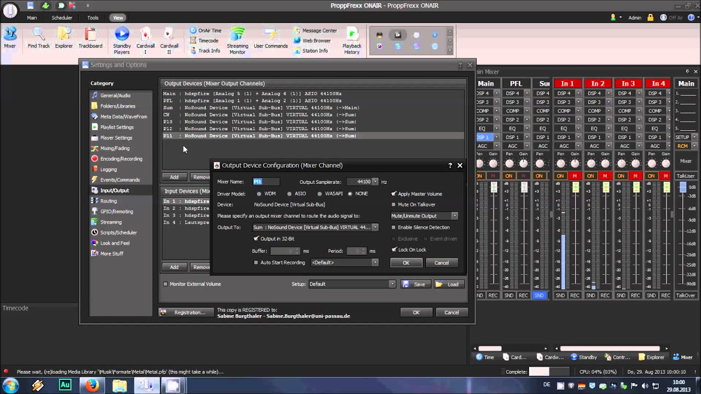Click the help icon in Output Device Configuration
Image resolution: width=701 pixels, height=394 pixels.
(x=450, y=165)
